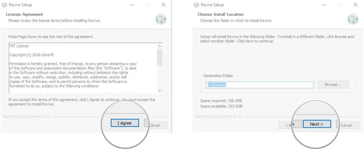Click the D:\Revive\ destination folder field
364x150 pixels.
click(x=260, y=85)
